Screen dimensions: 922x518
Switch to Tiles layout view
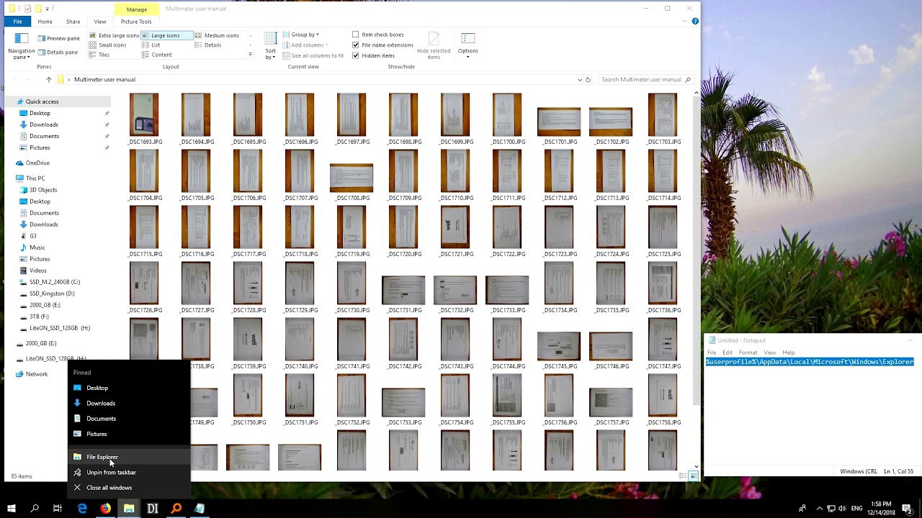tap(99, 55)
